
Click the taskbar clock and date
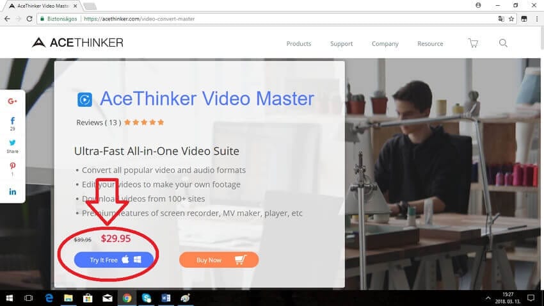(x=508, y=298)
